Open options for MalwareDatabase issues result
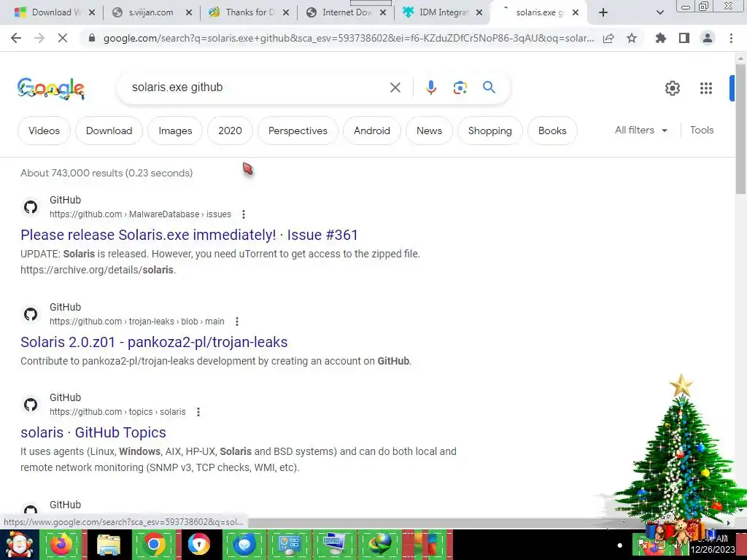This screenshot has height=560, width=747. tap(244, 214)
